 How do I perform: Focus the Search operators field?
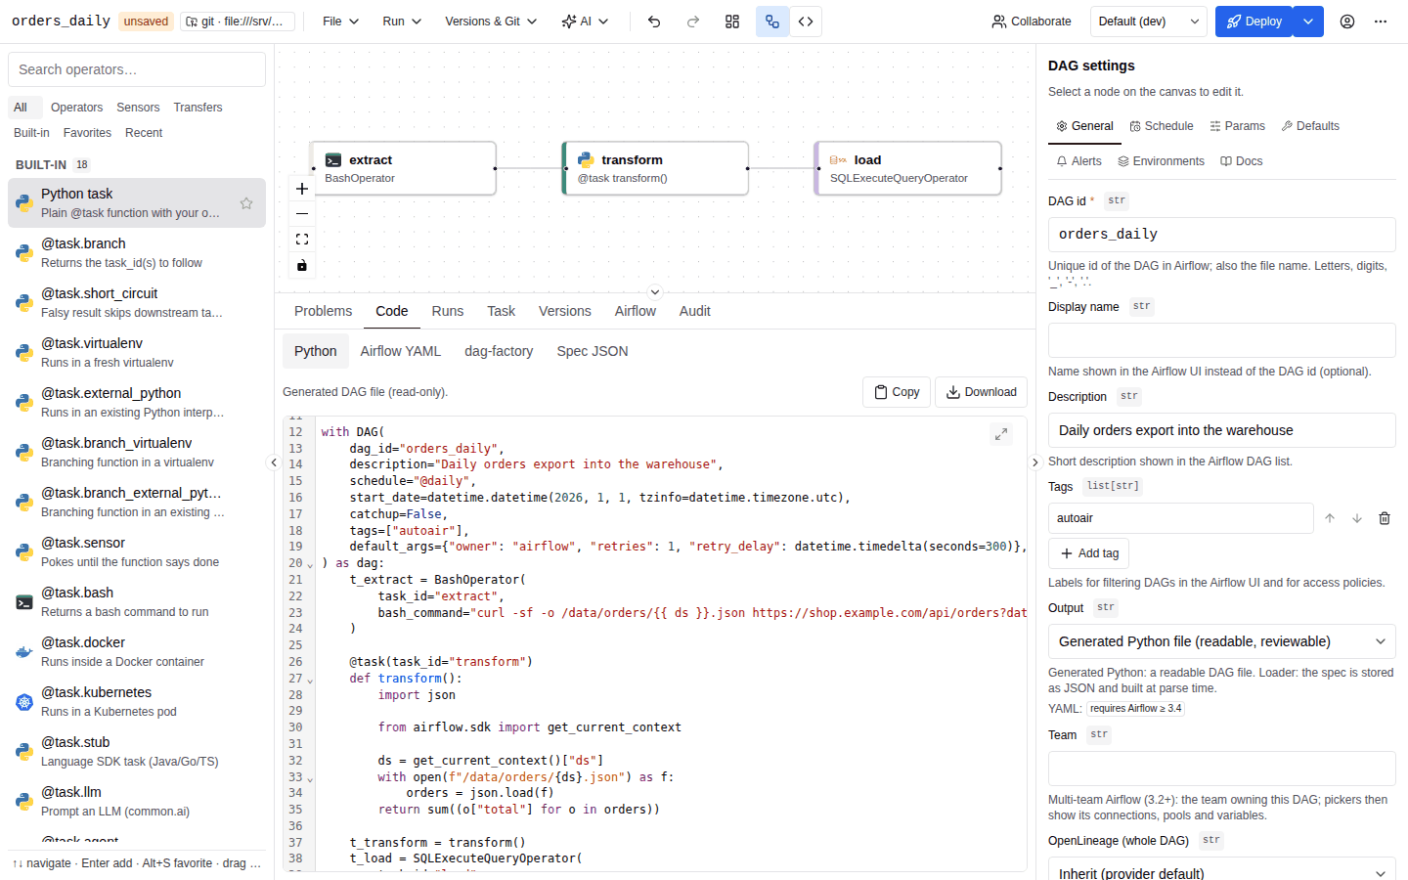coord(137,69)
